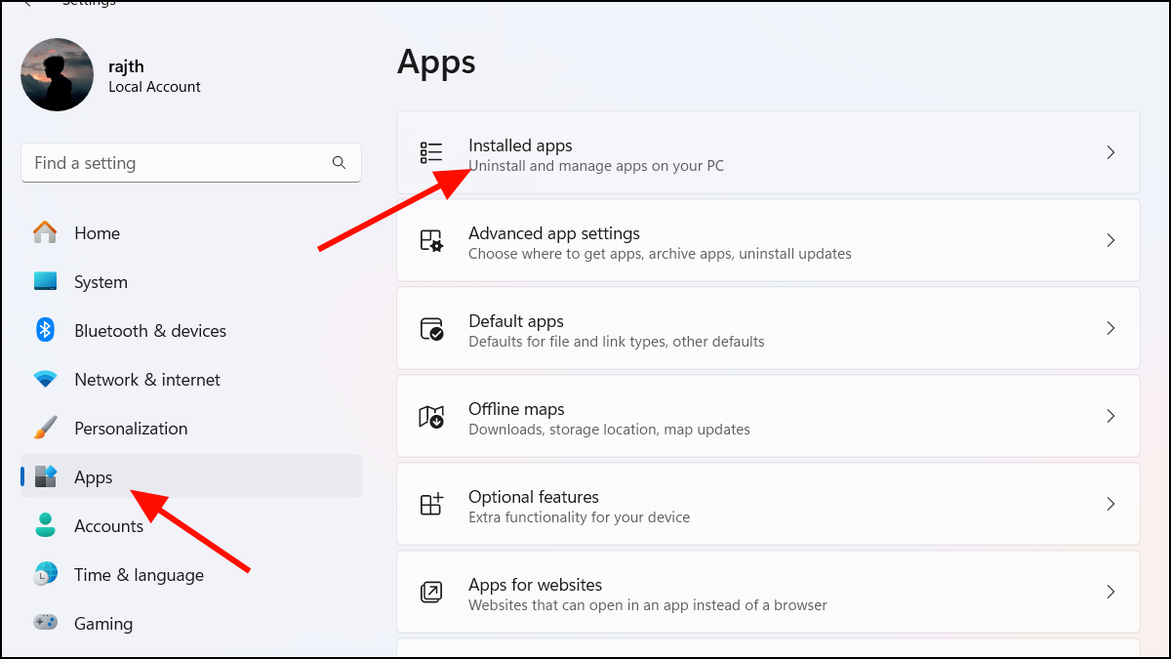Click the Installed apps icon

coord(430,152)
